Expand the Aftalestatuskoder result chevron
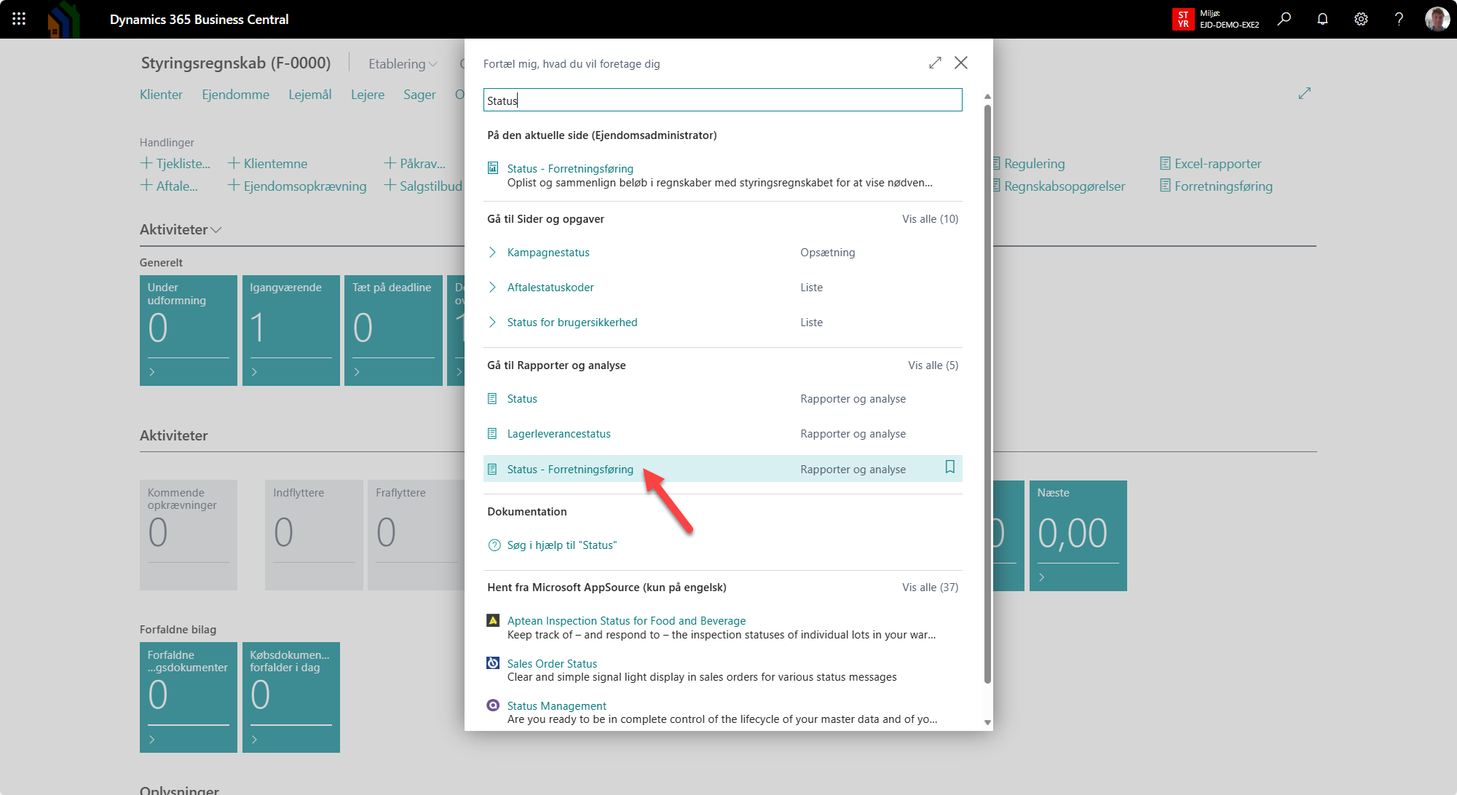Viewport: 1457px width, 795px height. point(492,288)
